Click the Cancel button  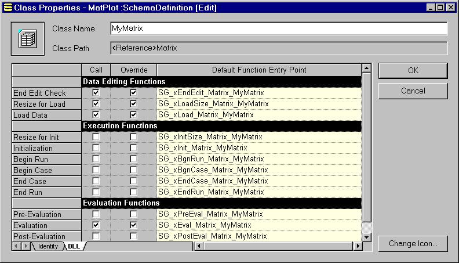pyautogui.click(x=413, y=91)
